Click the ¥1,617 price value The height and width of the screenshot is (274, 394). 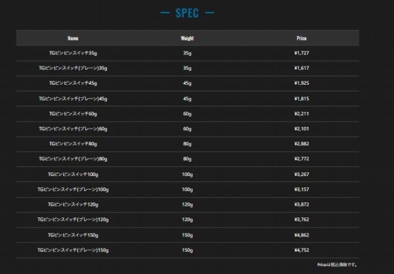pos(301,68)
